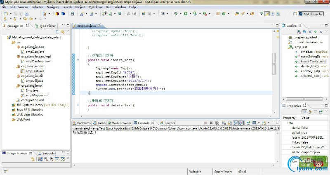Toggle Show Console When Standard Error Changes
This screenshot has height=175, width=330.
coord(241,123)
